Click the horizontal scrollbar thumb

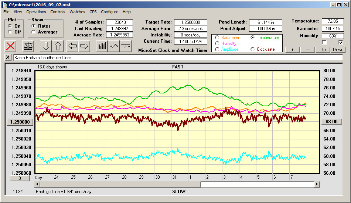point(120,184)
